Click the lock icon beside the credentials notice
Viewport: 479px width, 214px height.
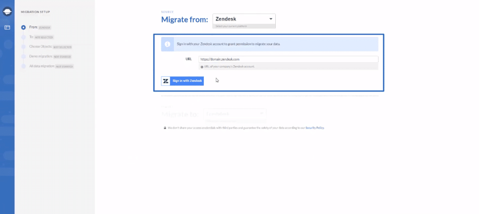point(164,128)
